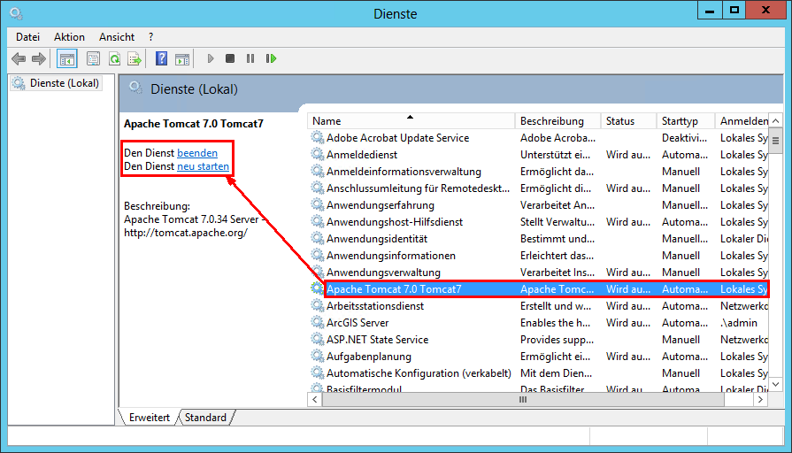Click the Refresh toolbar icon

coord(115,58)
